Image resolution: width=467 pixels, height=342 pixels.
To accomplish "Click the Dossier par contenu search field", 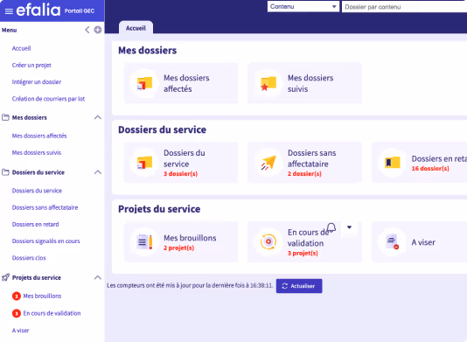I will 404,6.
